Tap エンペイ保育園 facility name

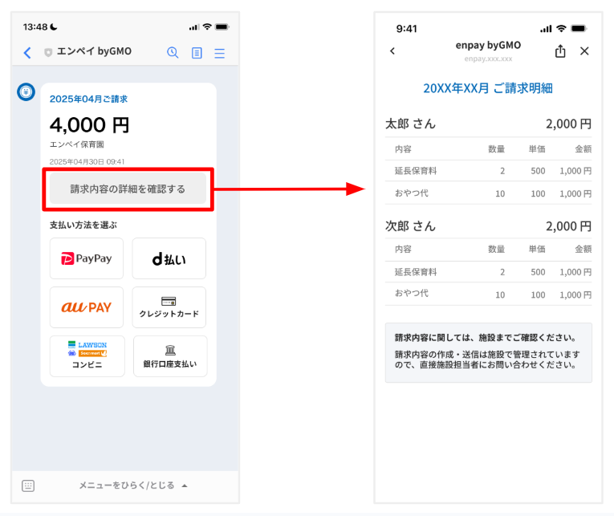pos(77,144)
